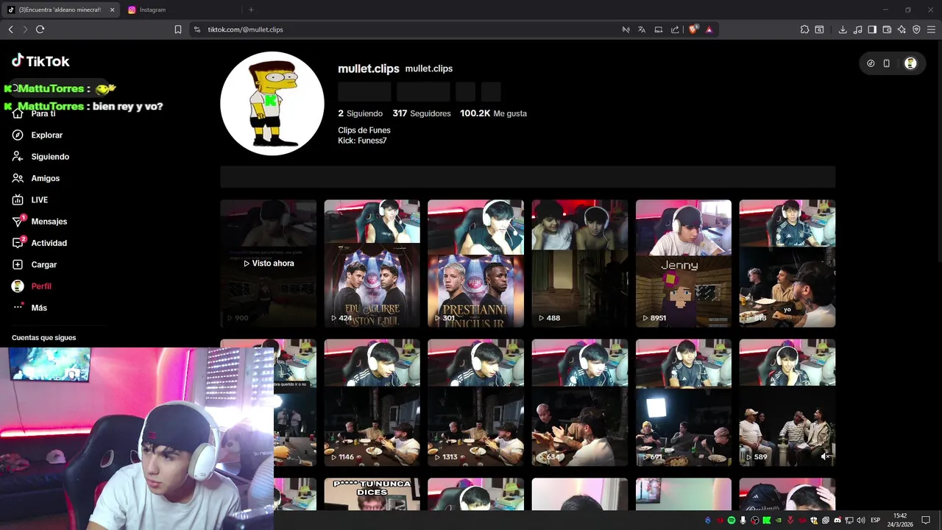Open browser downloads

point(843,29)
